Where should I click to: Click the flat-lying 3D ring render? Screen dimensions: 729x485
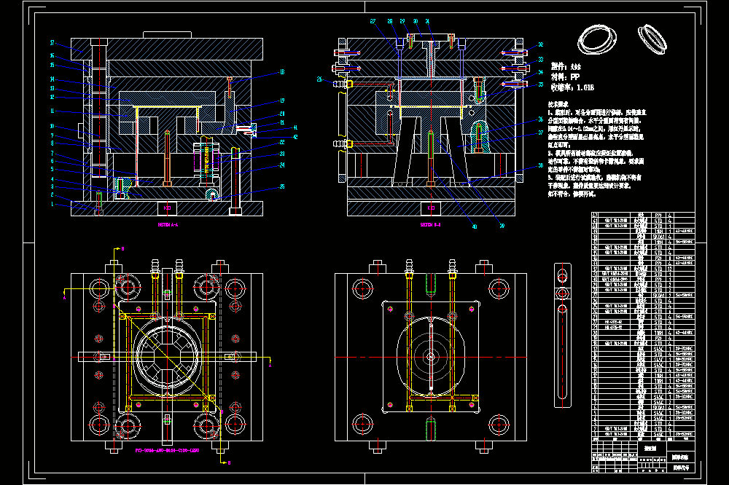tap(598, 39)
